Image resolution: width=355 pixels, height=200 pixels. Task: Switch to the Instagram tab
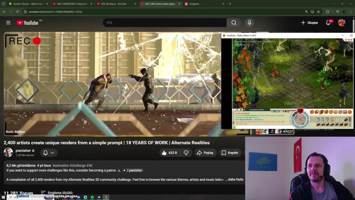[204, 4]
